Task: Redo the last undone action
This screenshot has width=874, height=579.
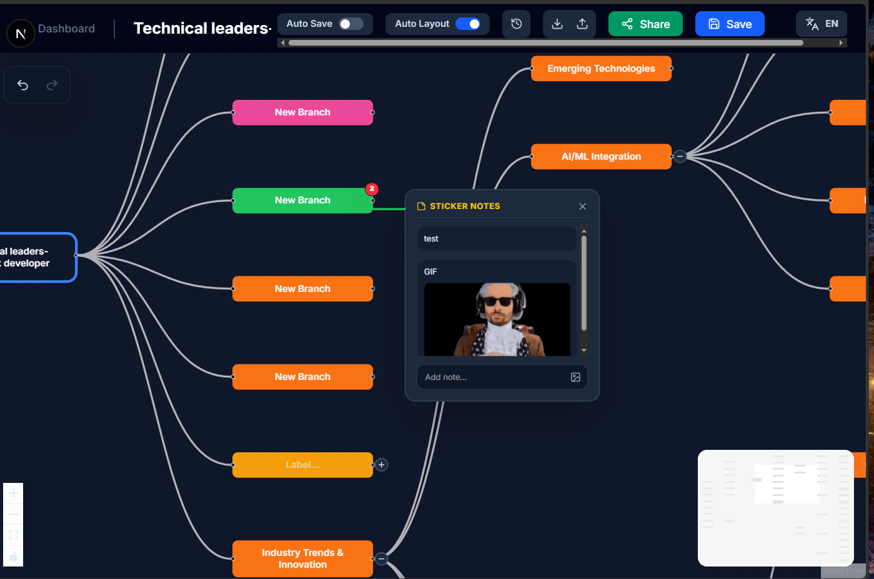Action: pos(52,85)
